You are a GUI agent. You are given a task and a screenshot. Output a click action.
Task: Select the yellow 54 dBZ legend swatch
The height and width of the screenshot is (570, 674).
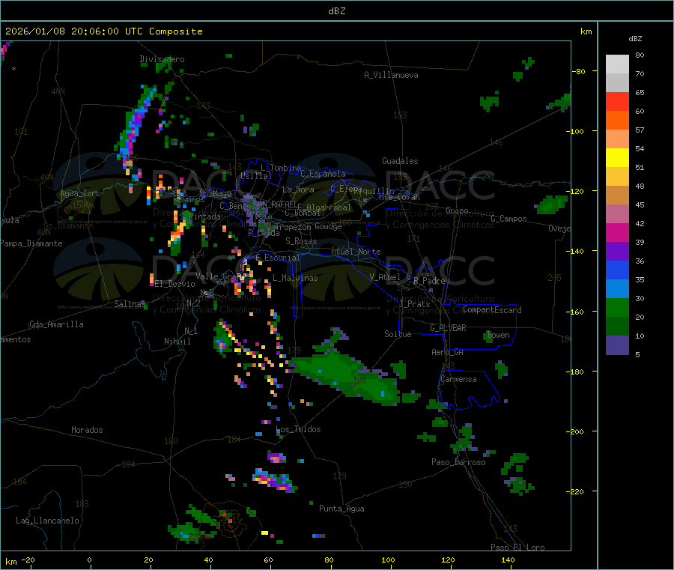coord(617,158)
